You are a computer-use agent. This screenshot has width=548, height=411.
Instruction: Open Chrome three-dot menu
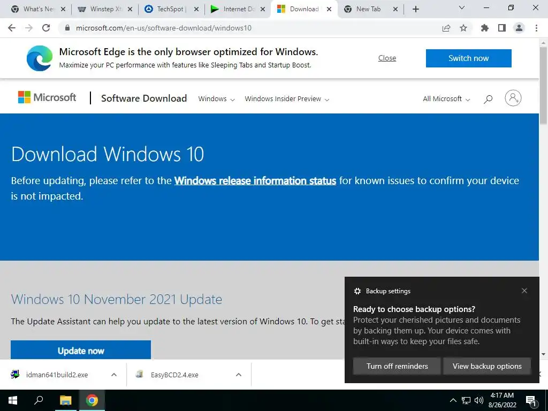coord(536,28)
